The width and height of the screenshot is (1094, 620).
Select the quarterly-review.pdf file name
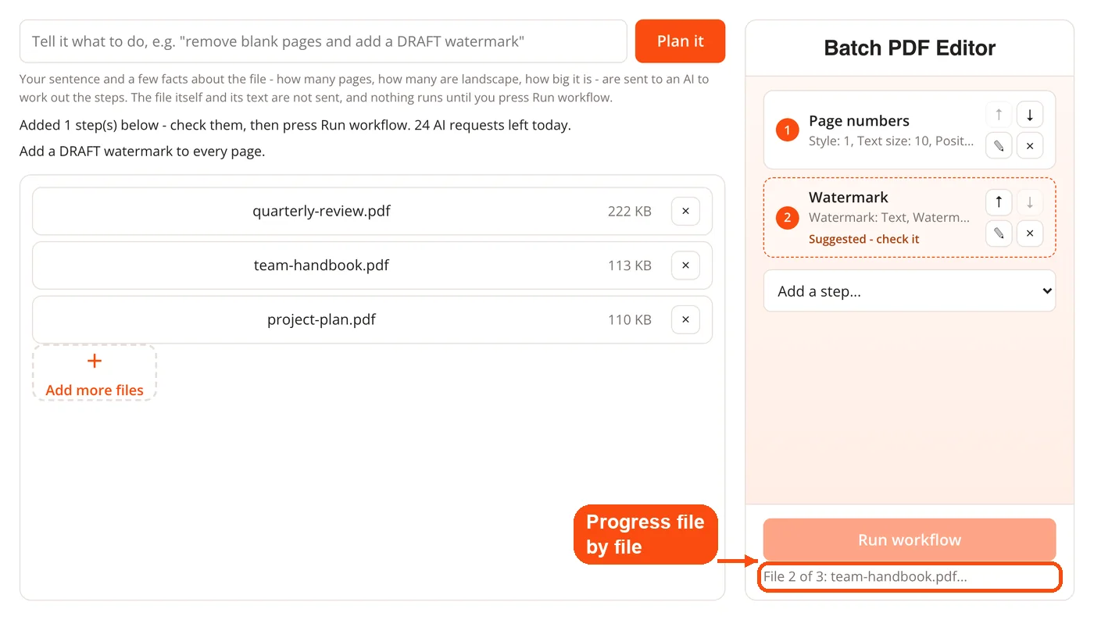321,211
